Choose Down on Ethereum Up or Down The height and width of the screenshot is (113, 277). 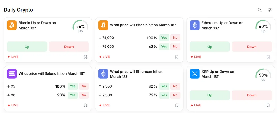coord(252,47)
